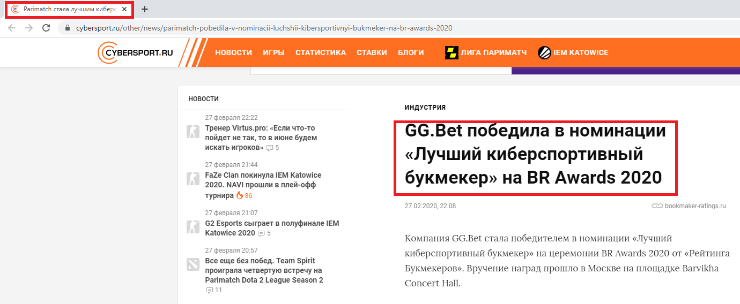Open the СТАВКИ menu item

(x=372, y=52)
